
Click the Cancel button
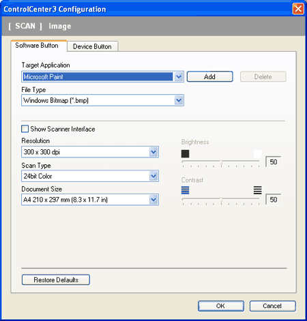[272, 306]
